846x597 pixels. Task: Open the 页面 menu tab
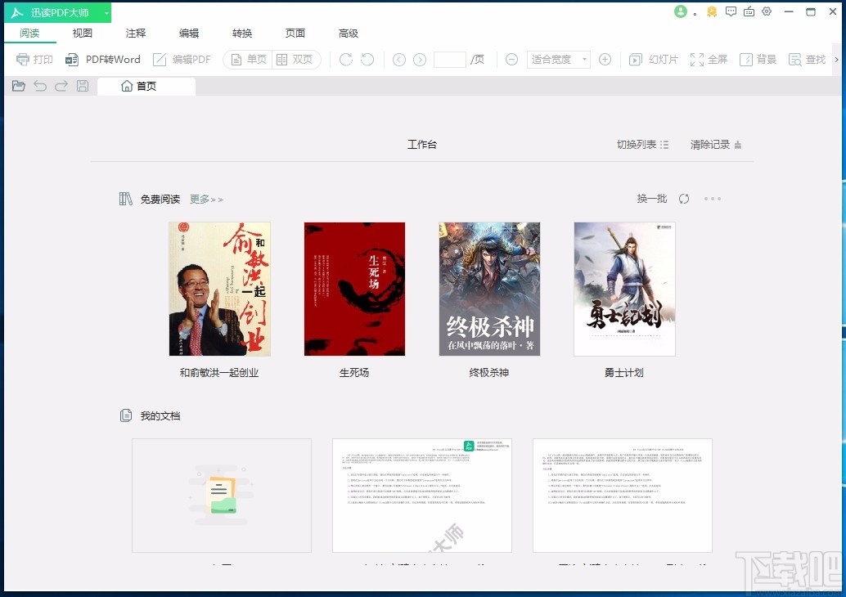click(295, 34)
